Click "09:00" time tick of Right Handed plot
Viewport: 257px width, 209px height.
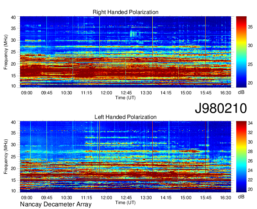(x=27, y=93)
